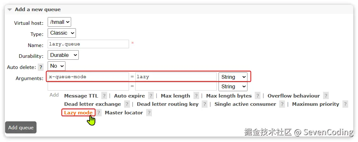Viewport: 358px width, 142px height.
Task: Click help icon beside Max length bytes
Action: click(x=258, y=96)
